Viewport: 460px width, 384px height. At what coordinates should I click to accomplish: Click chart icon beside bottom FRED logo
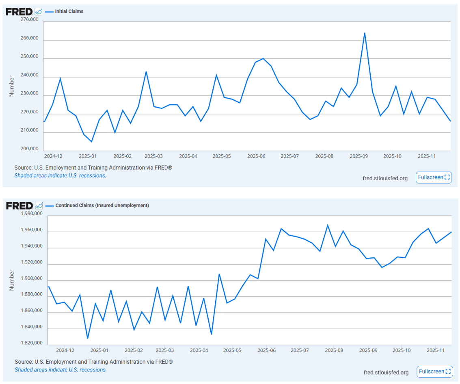coord(39,206)
